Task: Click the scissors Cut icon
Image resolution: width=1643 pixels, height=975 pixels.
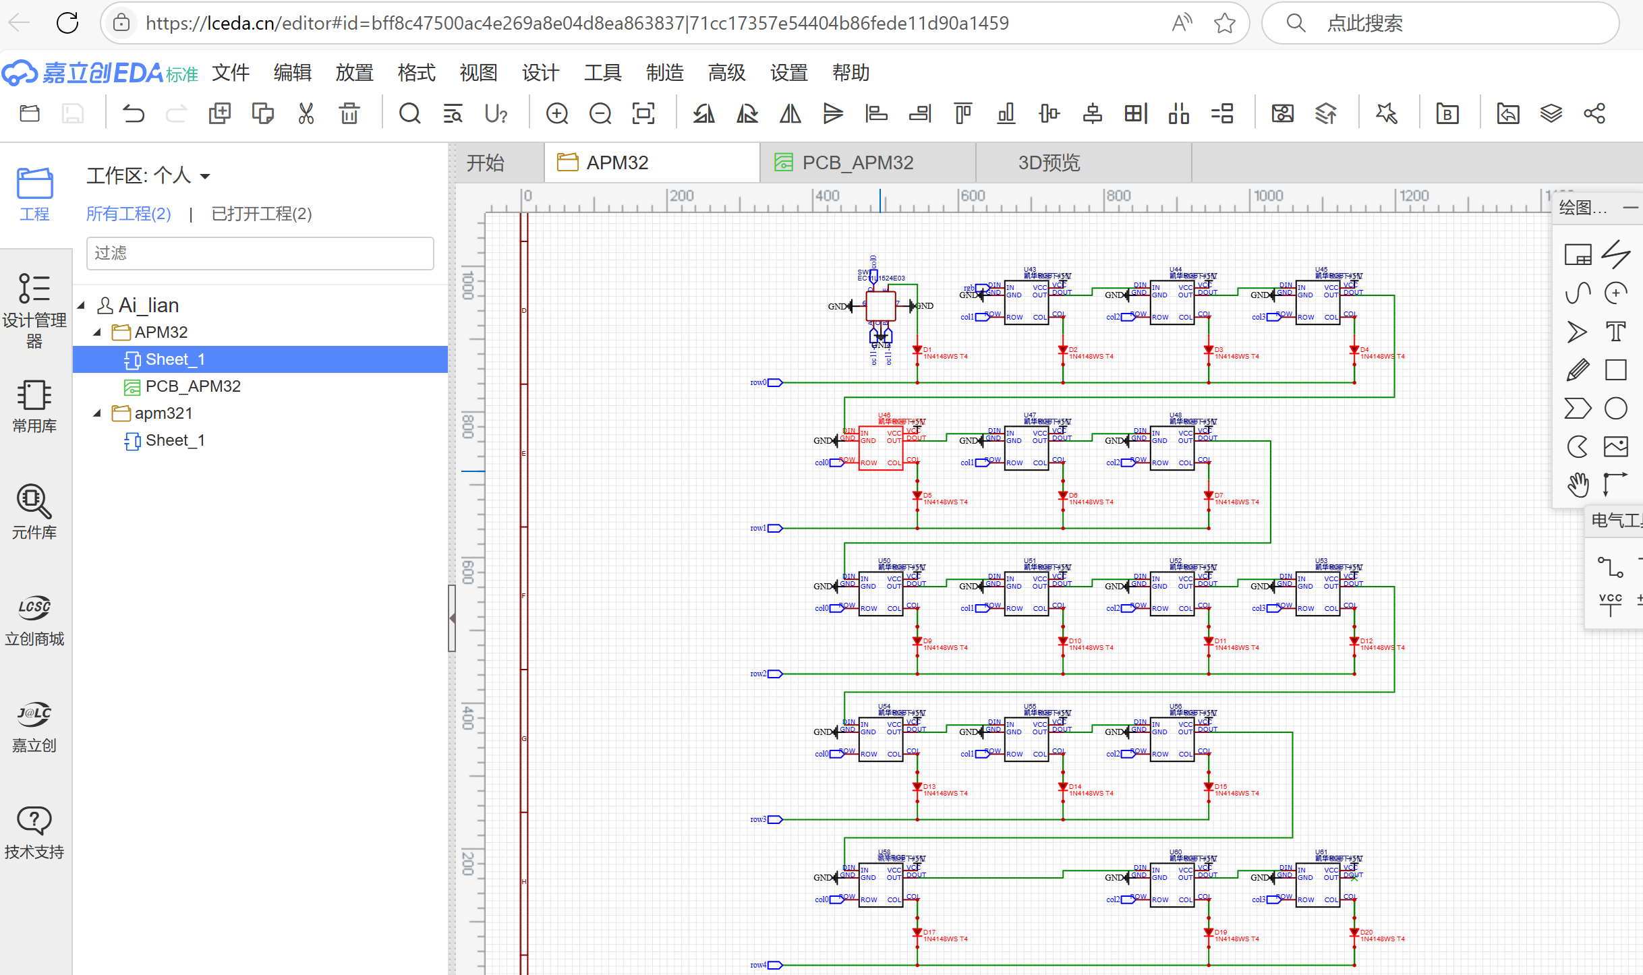Action: coord(306,113)
